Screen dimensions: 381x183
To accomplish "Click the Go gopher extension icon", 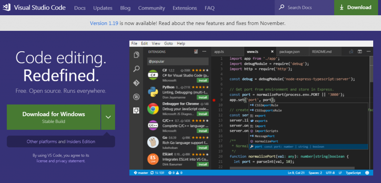I will click(x=153, y=142).
